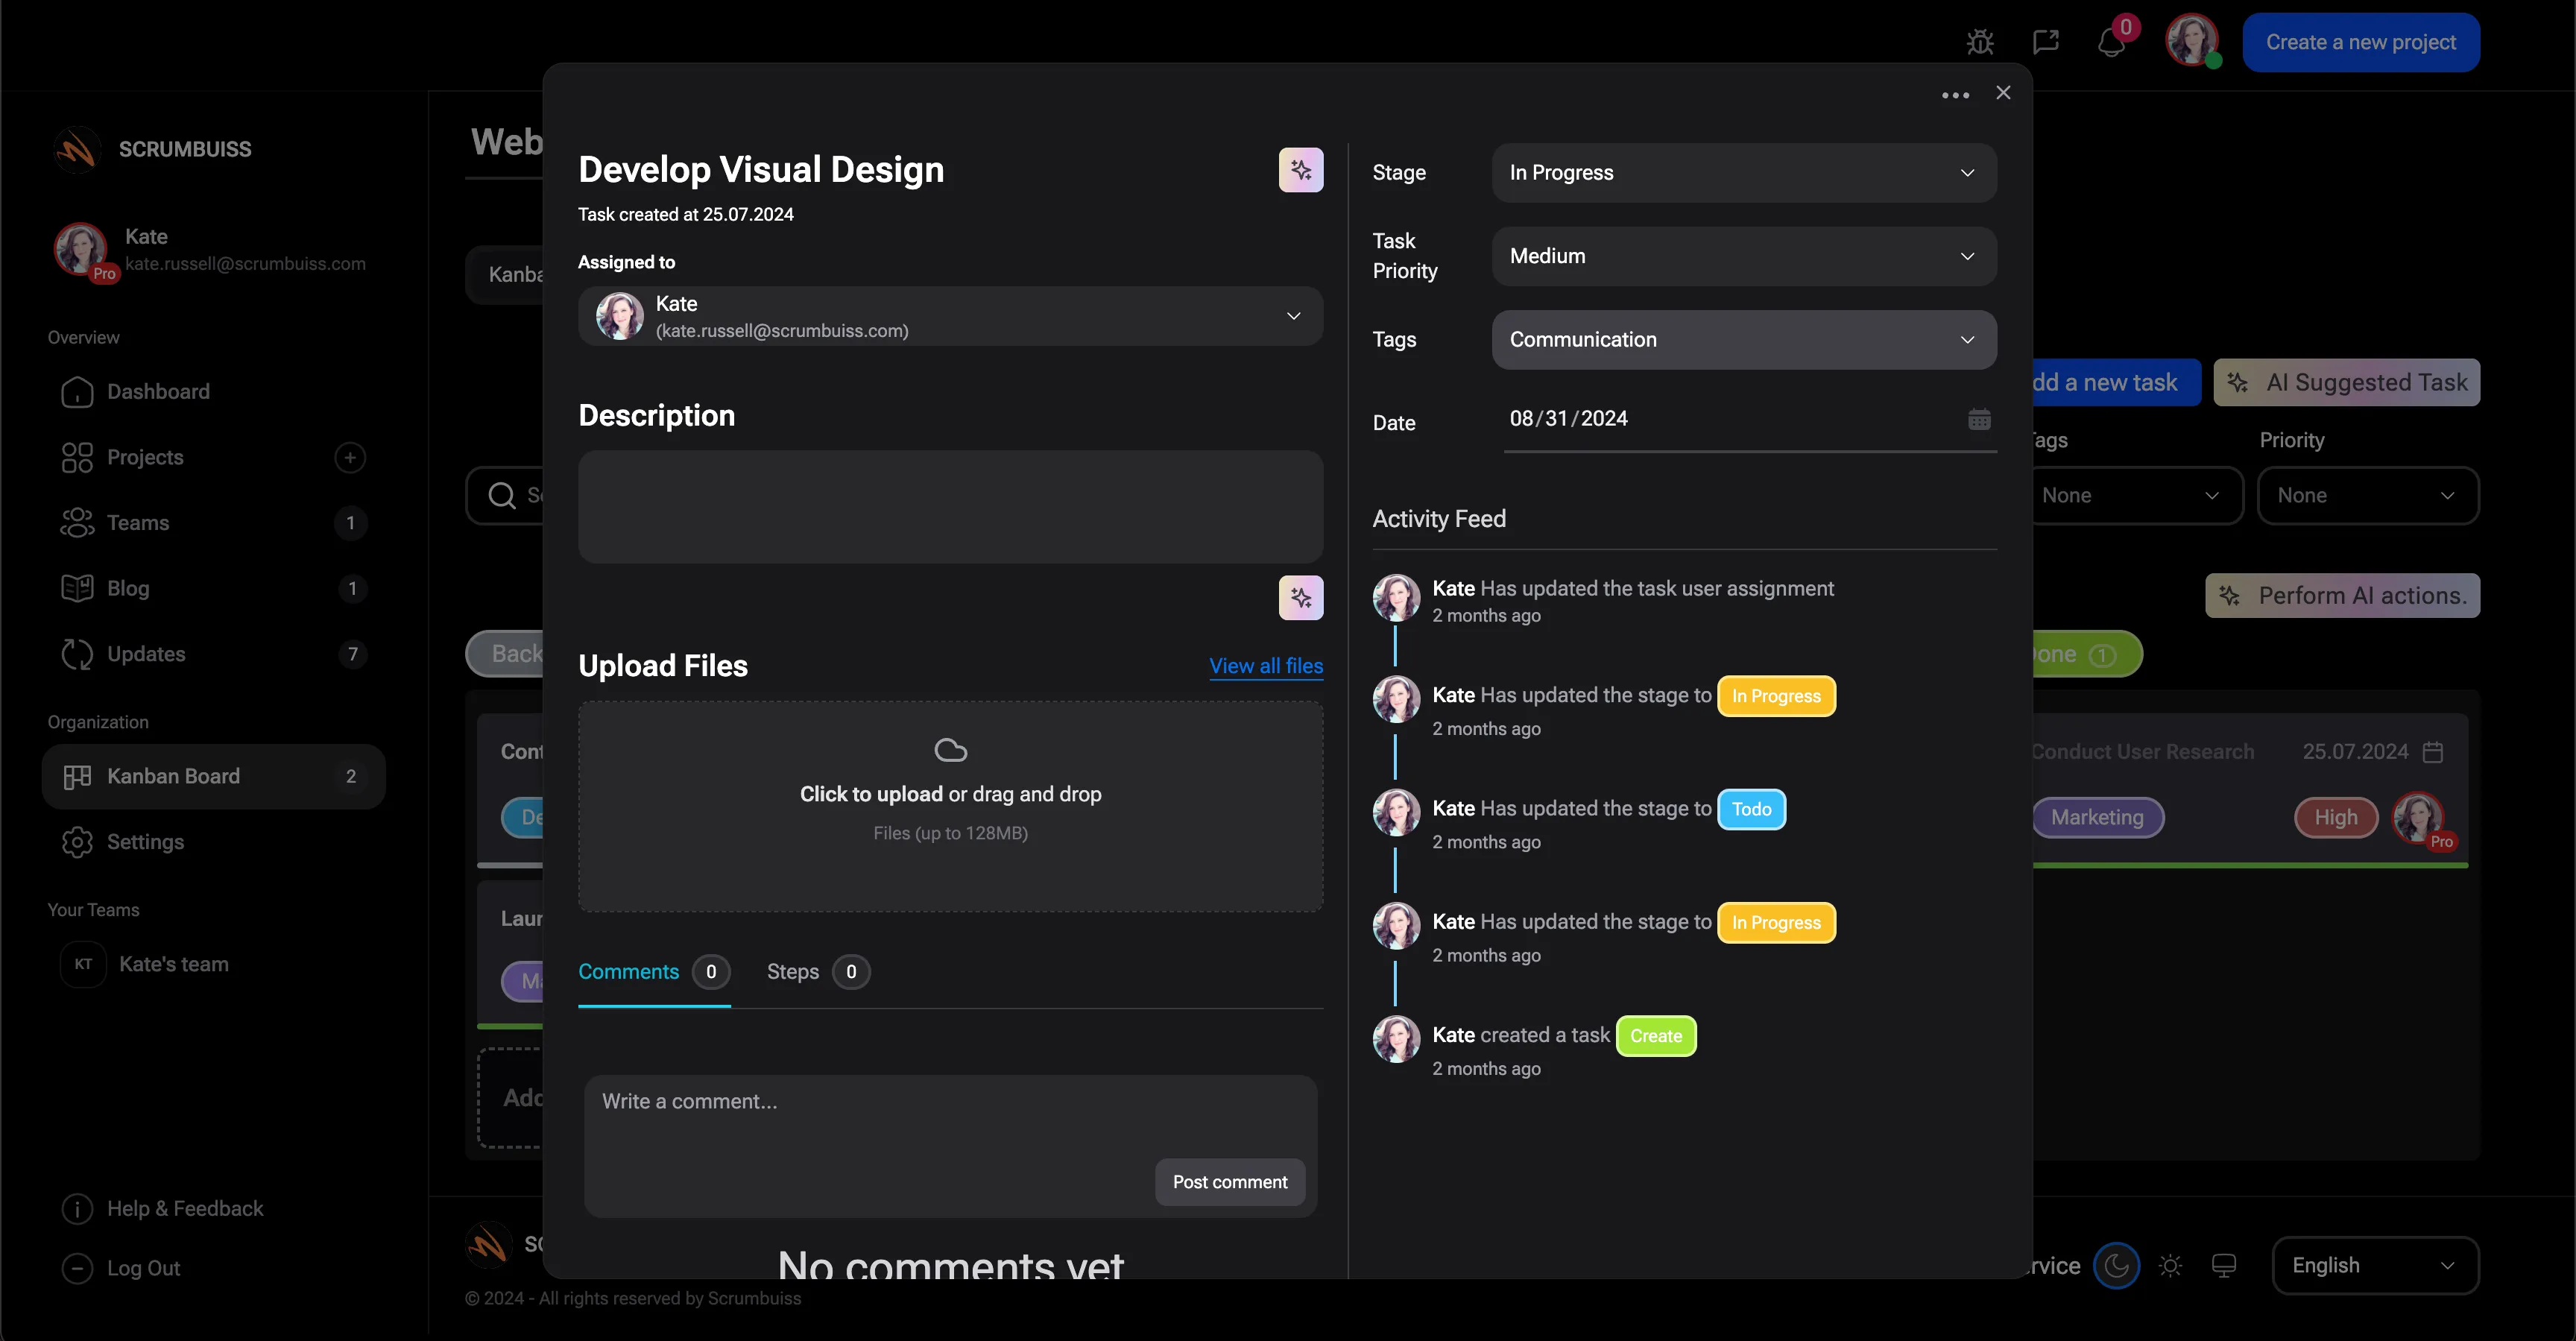Click the Post comment button
This screenshot has width=2576, height=1341.
click(1229, 1182)
